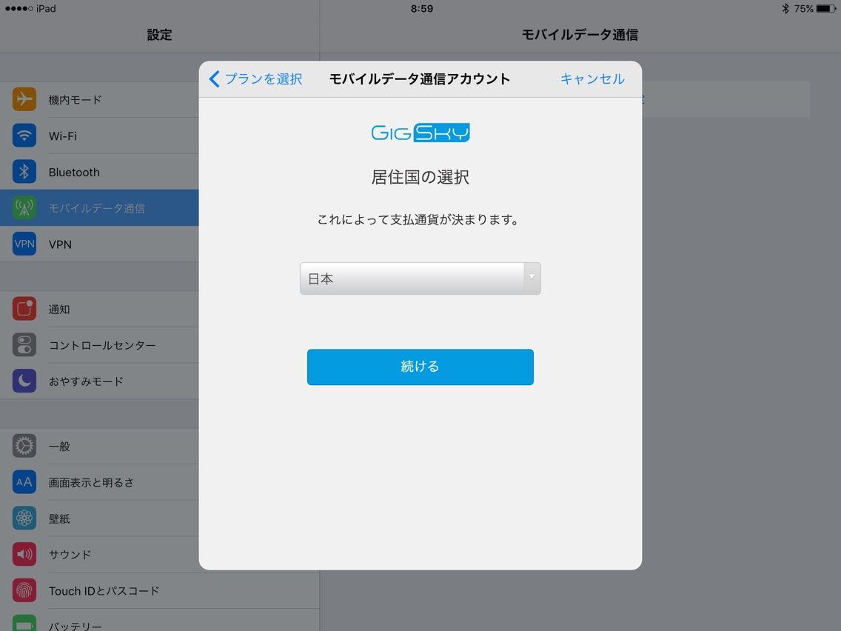841x631 pixels.
Task: Tap キャンセル to cancel
Action: tap(592, 79)
